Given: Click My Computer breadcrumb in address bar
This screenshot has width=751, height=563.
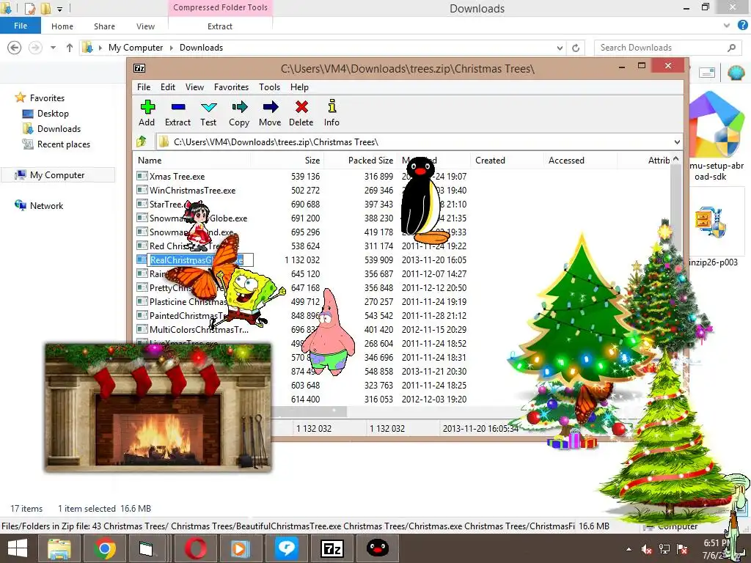Looking at the screenshot, I should 136,48.
